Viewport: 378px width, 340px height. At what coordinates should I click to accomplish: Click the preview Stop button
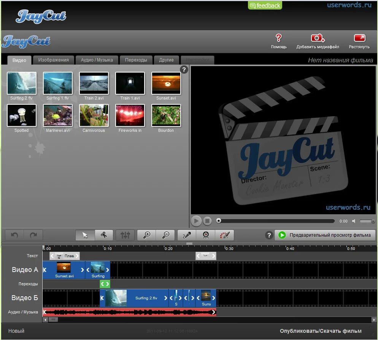coord(207,221)
